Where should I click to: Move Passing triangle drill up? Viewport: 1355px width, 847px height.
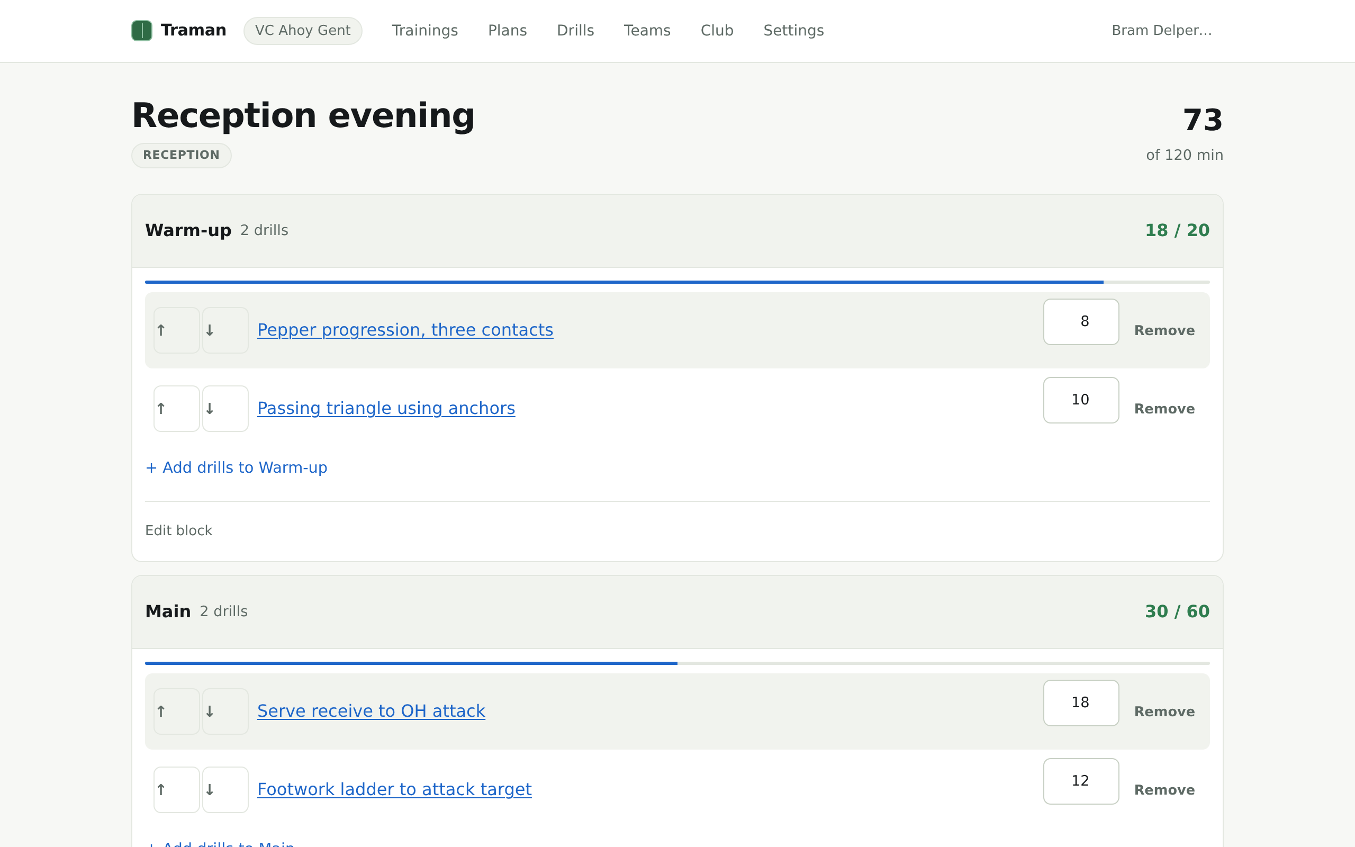click(x=176, y=408)
